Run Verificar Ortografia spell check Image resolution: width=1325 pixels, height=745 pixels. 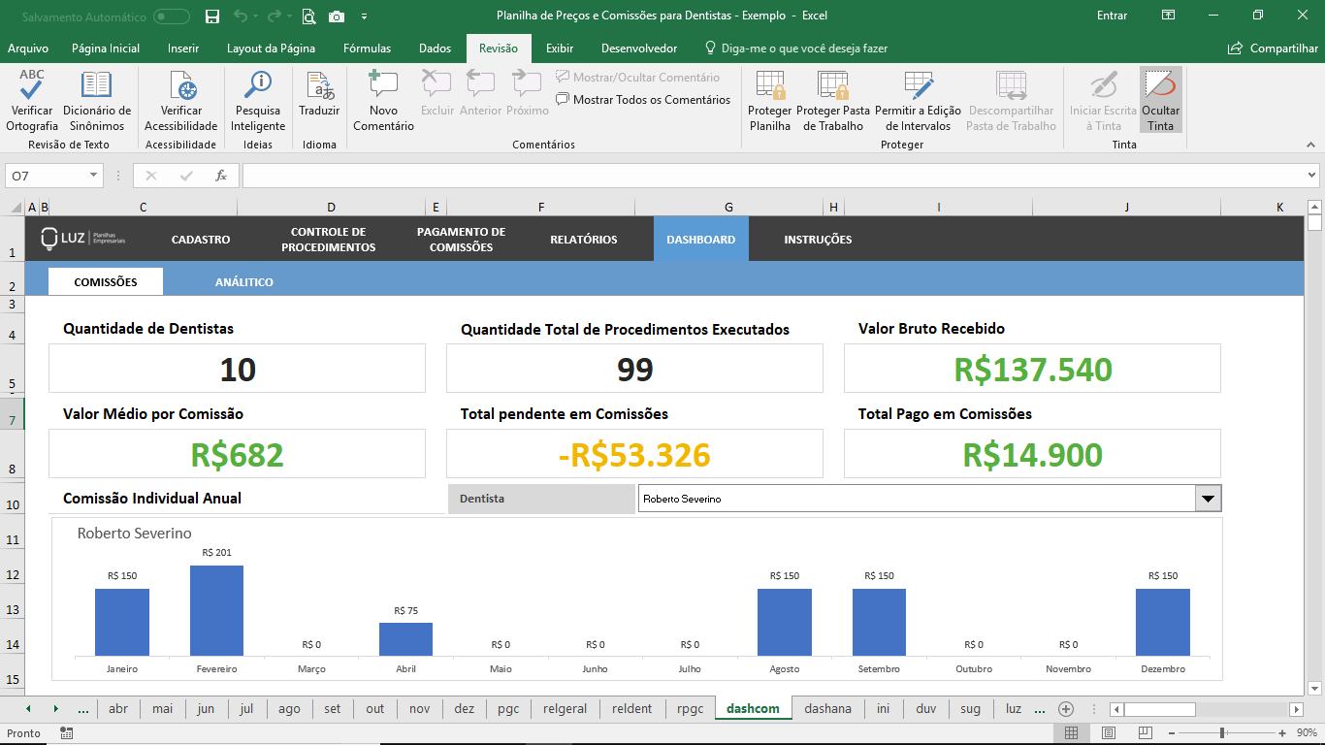click(x=32, y=101)
